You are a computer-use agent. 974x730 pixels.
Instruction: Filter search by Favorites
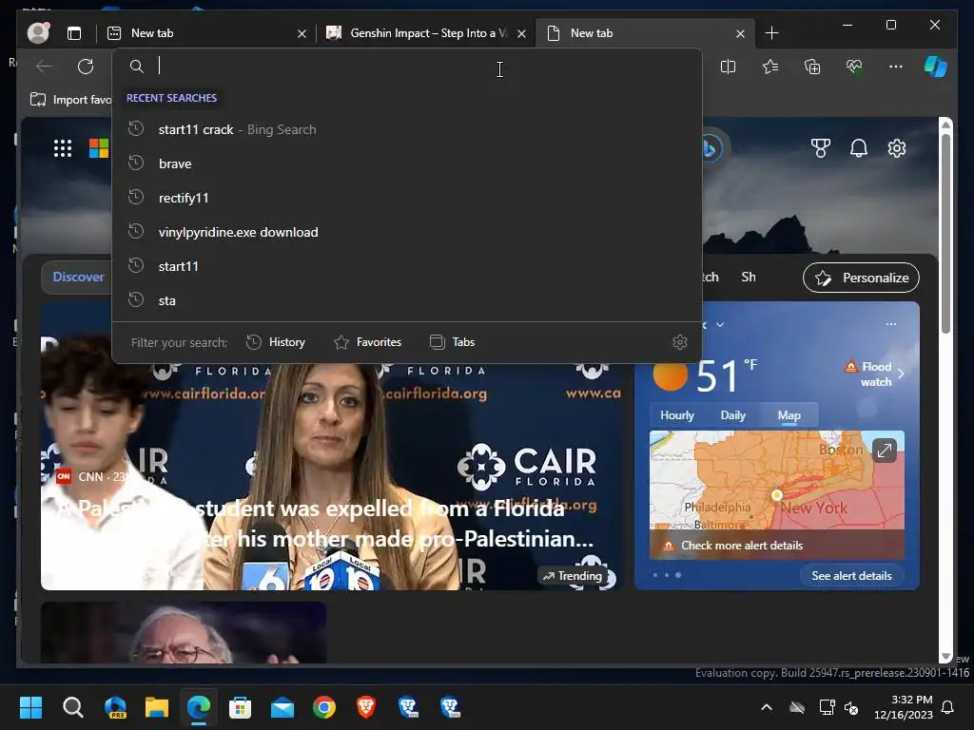click(368, 342)
